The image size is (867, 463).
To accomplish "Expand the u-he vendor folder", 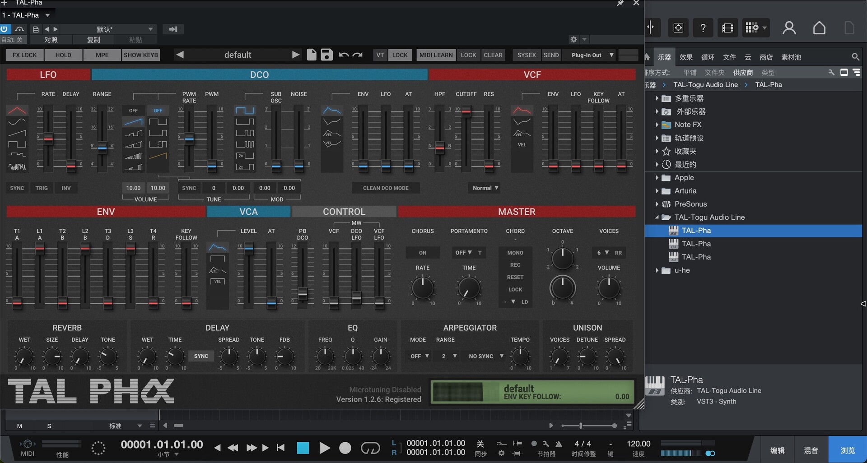I will [657, 270].
